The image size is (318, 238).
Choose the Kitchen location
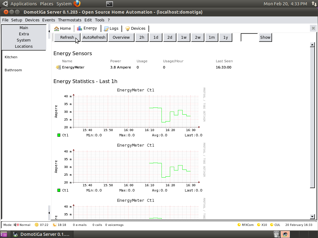click(11, 57)
